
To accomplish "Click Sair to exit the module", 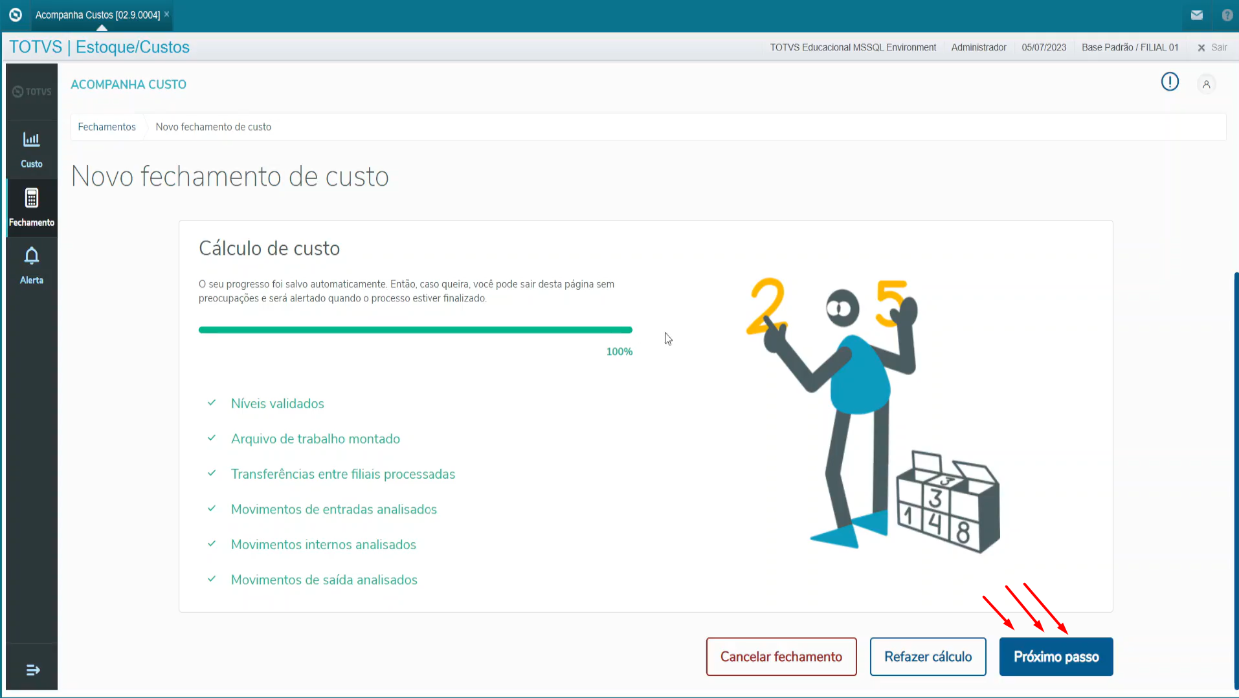I will 1212,47.
